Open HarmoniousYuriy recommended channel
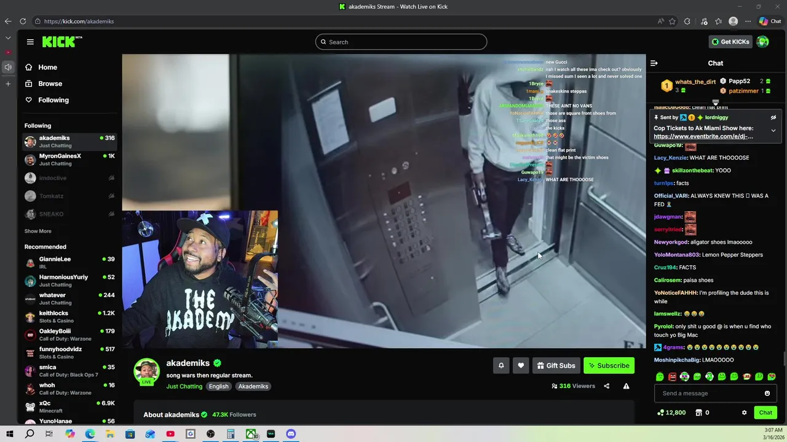Viewport: 787px width, 442px height. (69, 281)
